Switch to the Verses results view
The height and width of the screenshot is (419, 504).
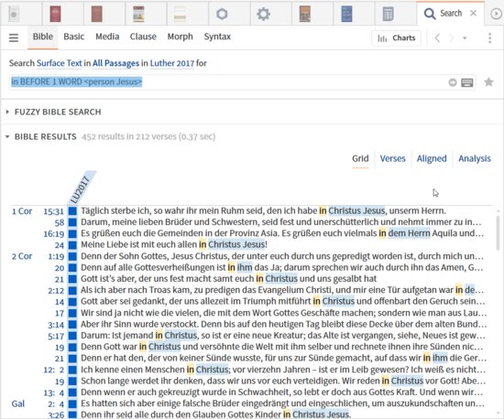[392, 158]
